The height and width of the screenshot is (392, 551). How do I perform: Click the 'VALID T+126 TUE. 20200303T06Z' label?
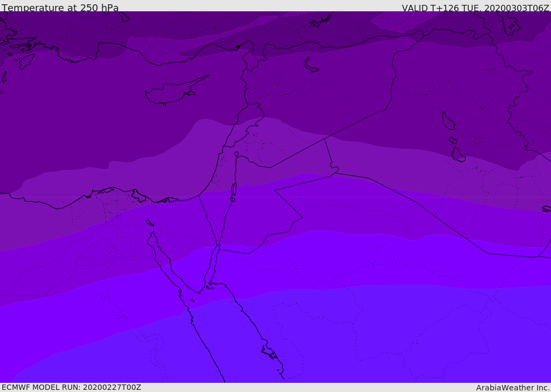(x=476, y=8)
